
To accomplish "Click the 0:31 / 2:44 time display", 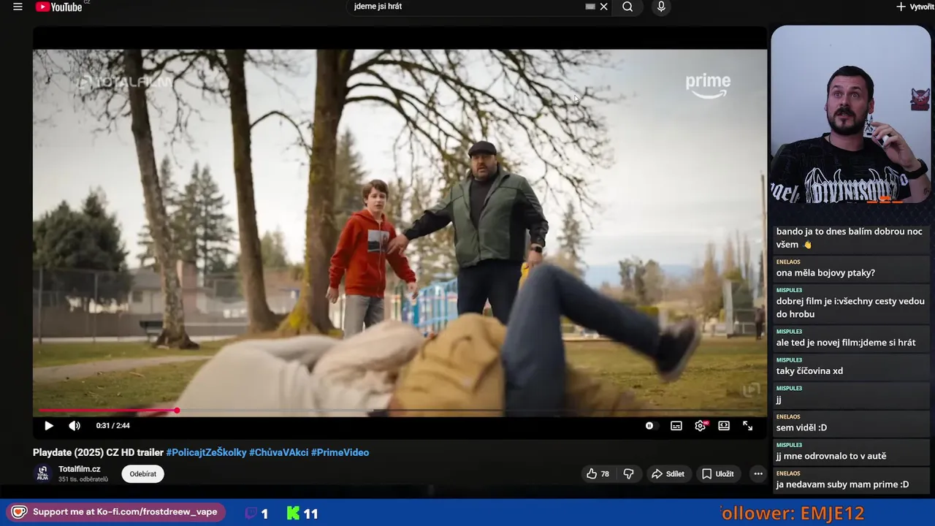I will point(113,425).
